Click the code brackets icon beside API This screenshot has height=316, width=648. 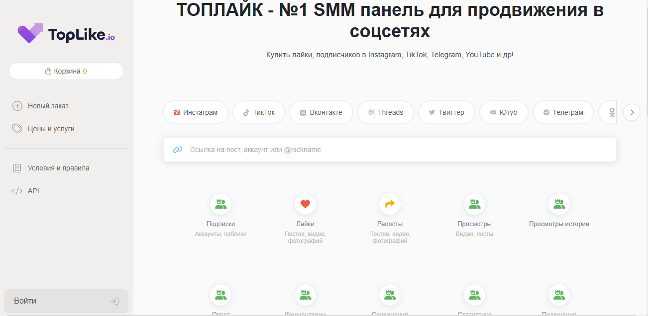17,191
